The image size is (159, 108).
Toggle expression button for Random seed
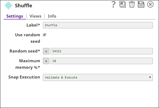coord(46,51)
